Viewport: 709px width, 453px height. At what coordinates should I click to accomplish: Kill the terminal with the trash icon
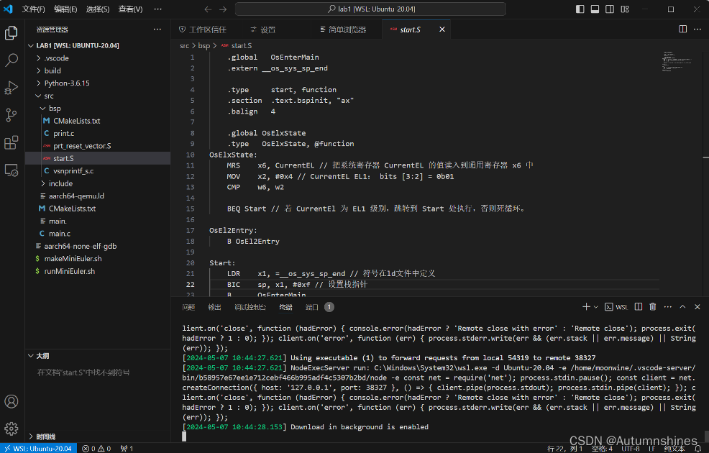tap(652, 306)
